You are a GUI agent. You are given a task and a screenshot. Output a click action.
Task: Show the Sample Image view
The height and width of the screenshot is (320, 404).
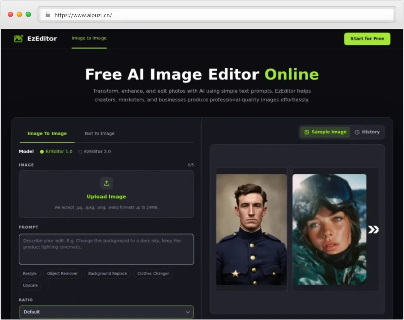(325, 132)
